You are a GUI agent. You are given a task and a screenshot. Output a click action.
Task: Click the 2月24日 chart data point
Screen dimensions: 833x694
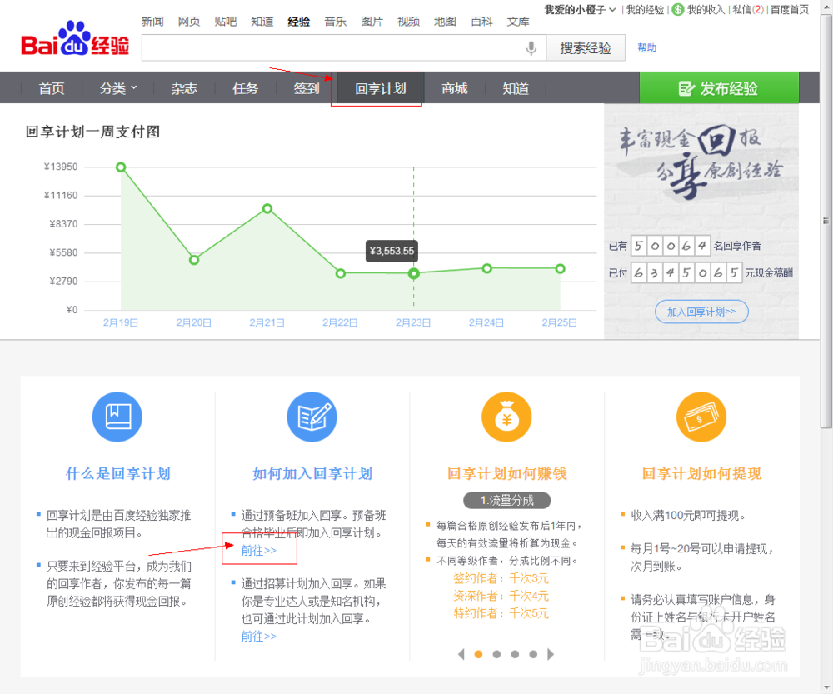pos(486,268)
